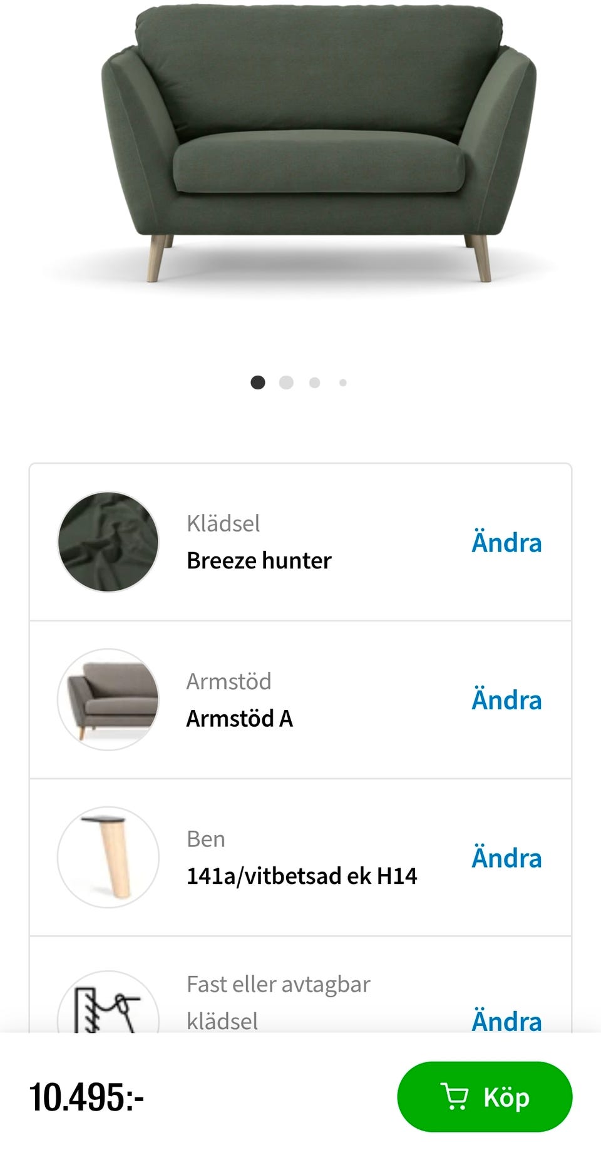Click Ändra next to Ben
The width and height of the screenshot is (601, 1160).
(x=506, y=858)
